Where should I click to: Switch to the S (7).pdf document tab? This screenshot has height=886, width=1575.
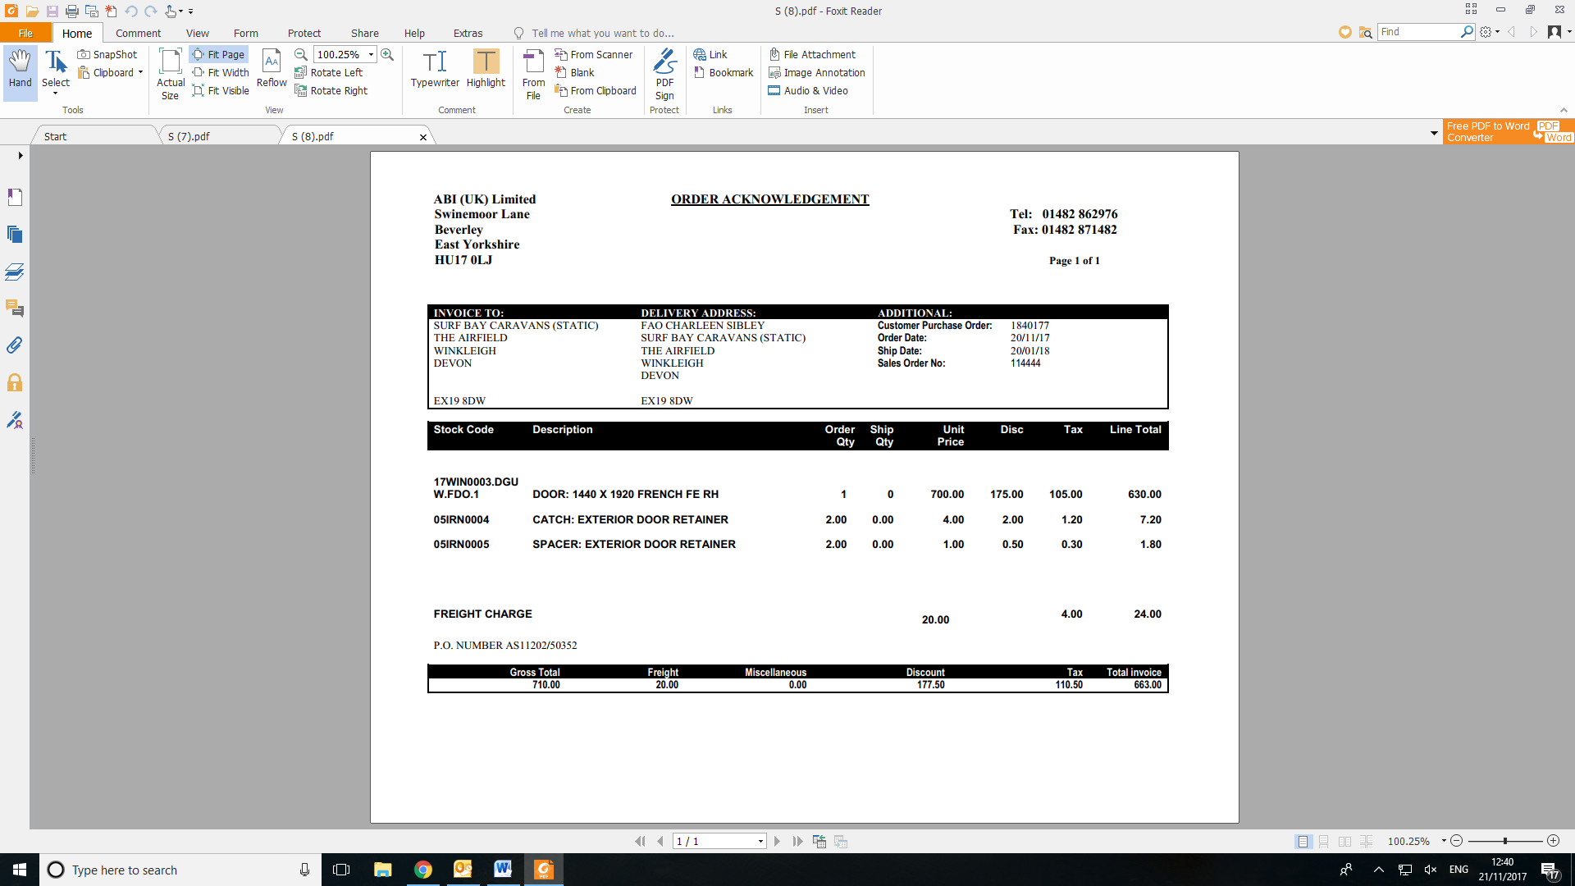click(x=189, y=136)
